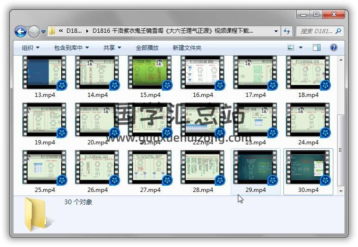Close the Explorer window
The height and width of the screenshot is (247, 358).
[x=334, y=15]
